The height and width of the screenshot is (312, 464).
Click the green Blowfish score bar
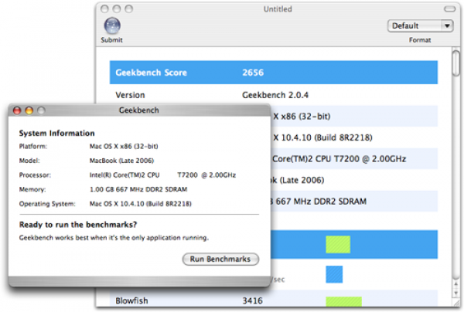(x=343, y=301)
